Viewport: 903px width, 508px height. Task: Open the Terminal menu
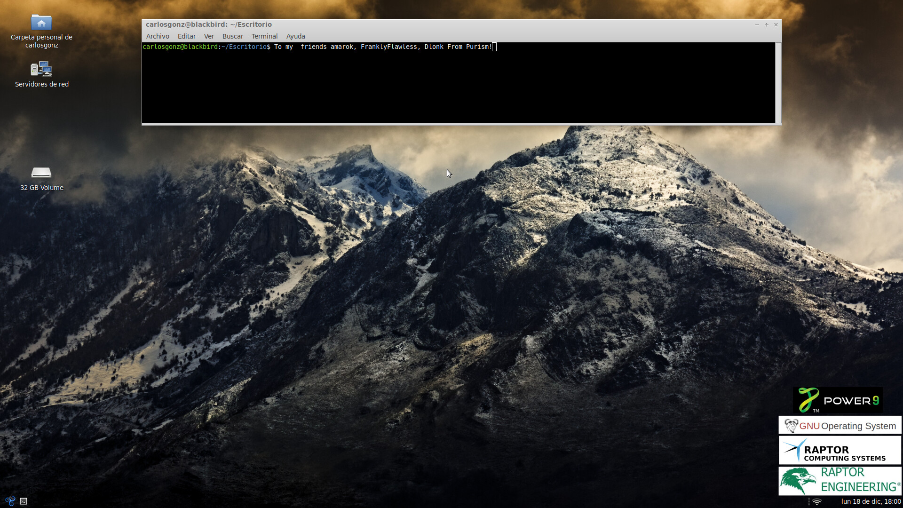click(x=264, y=36)
